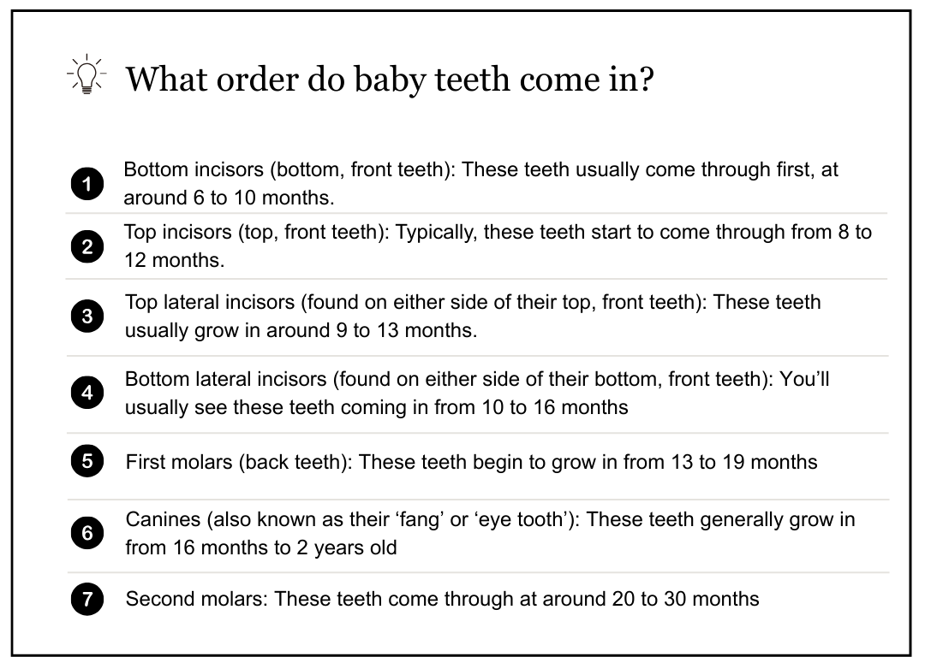Viewport: 925px width, 657px height.
Task: Click the text '16 months to 2 years old'
Action: tap(261, 547)
